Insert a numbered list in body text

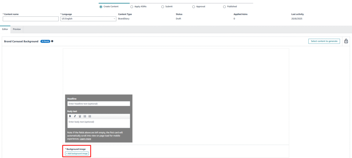[90, 116]
